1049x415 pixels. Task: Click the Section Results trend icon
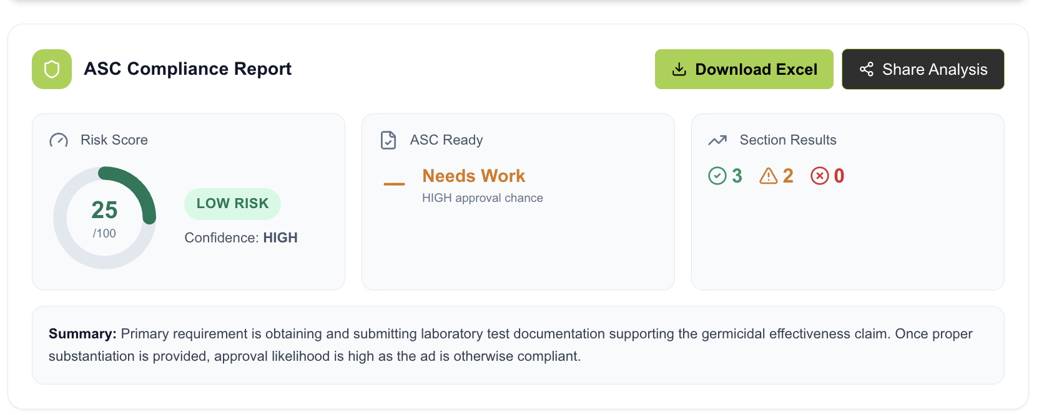(717, 140)
